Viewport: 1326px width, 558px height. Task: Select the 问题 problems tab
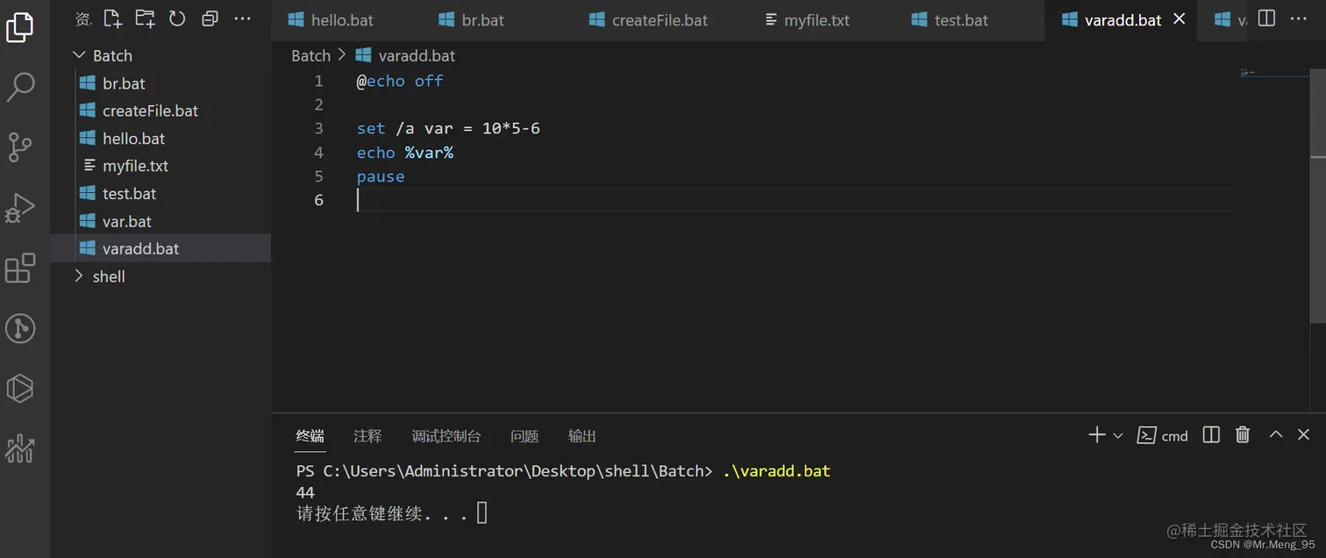coord(524,436)
